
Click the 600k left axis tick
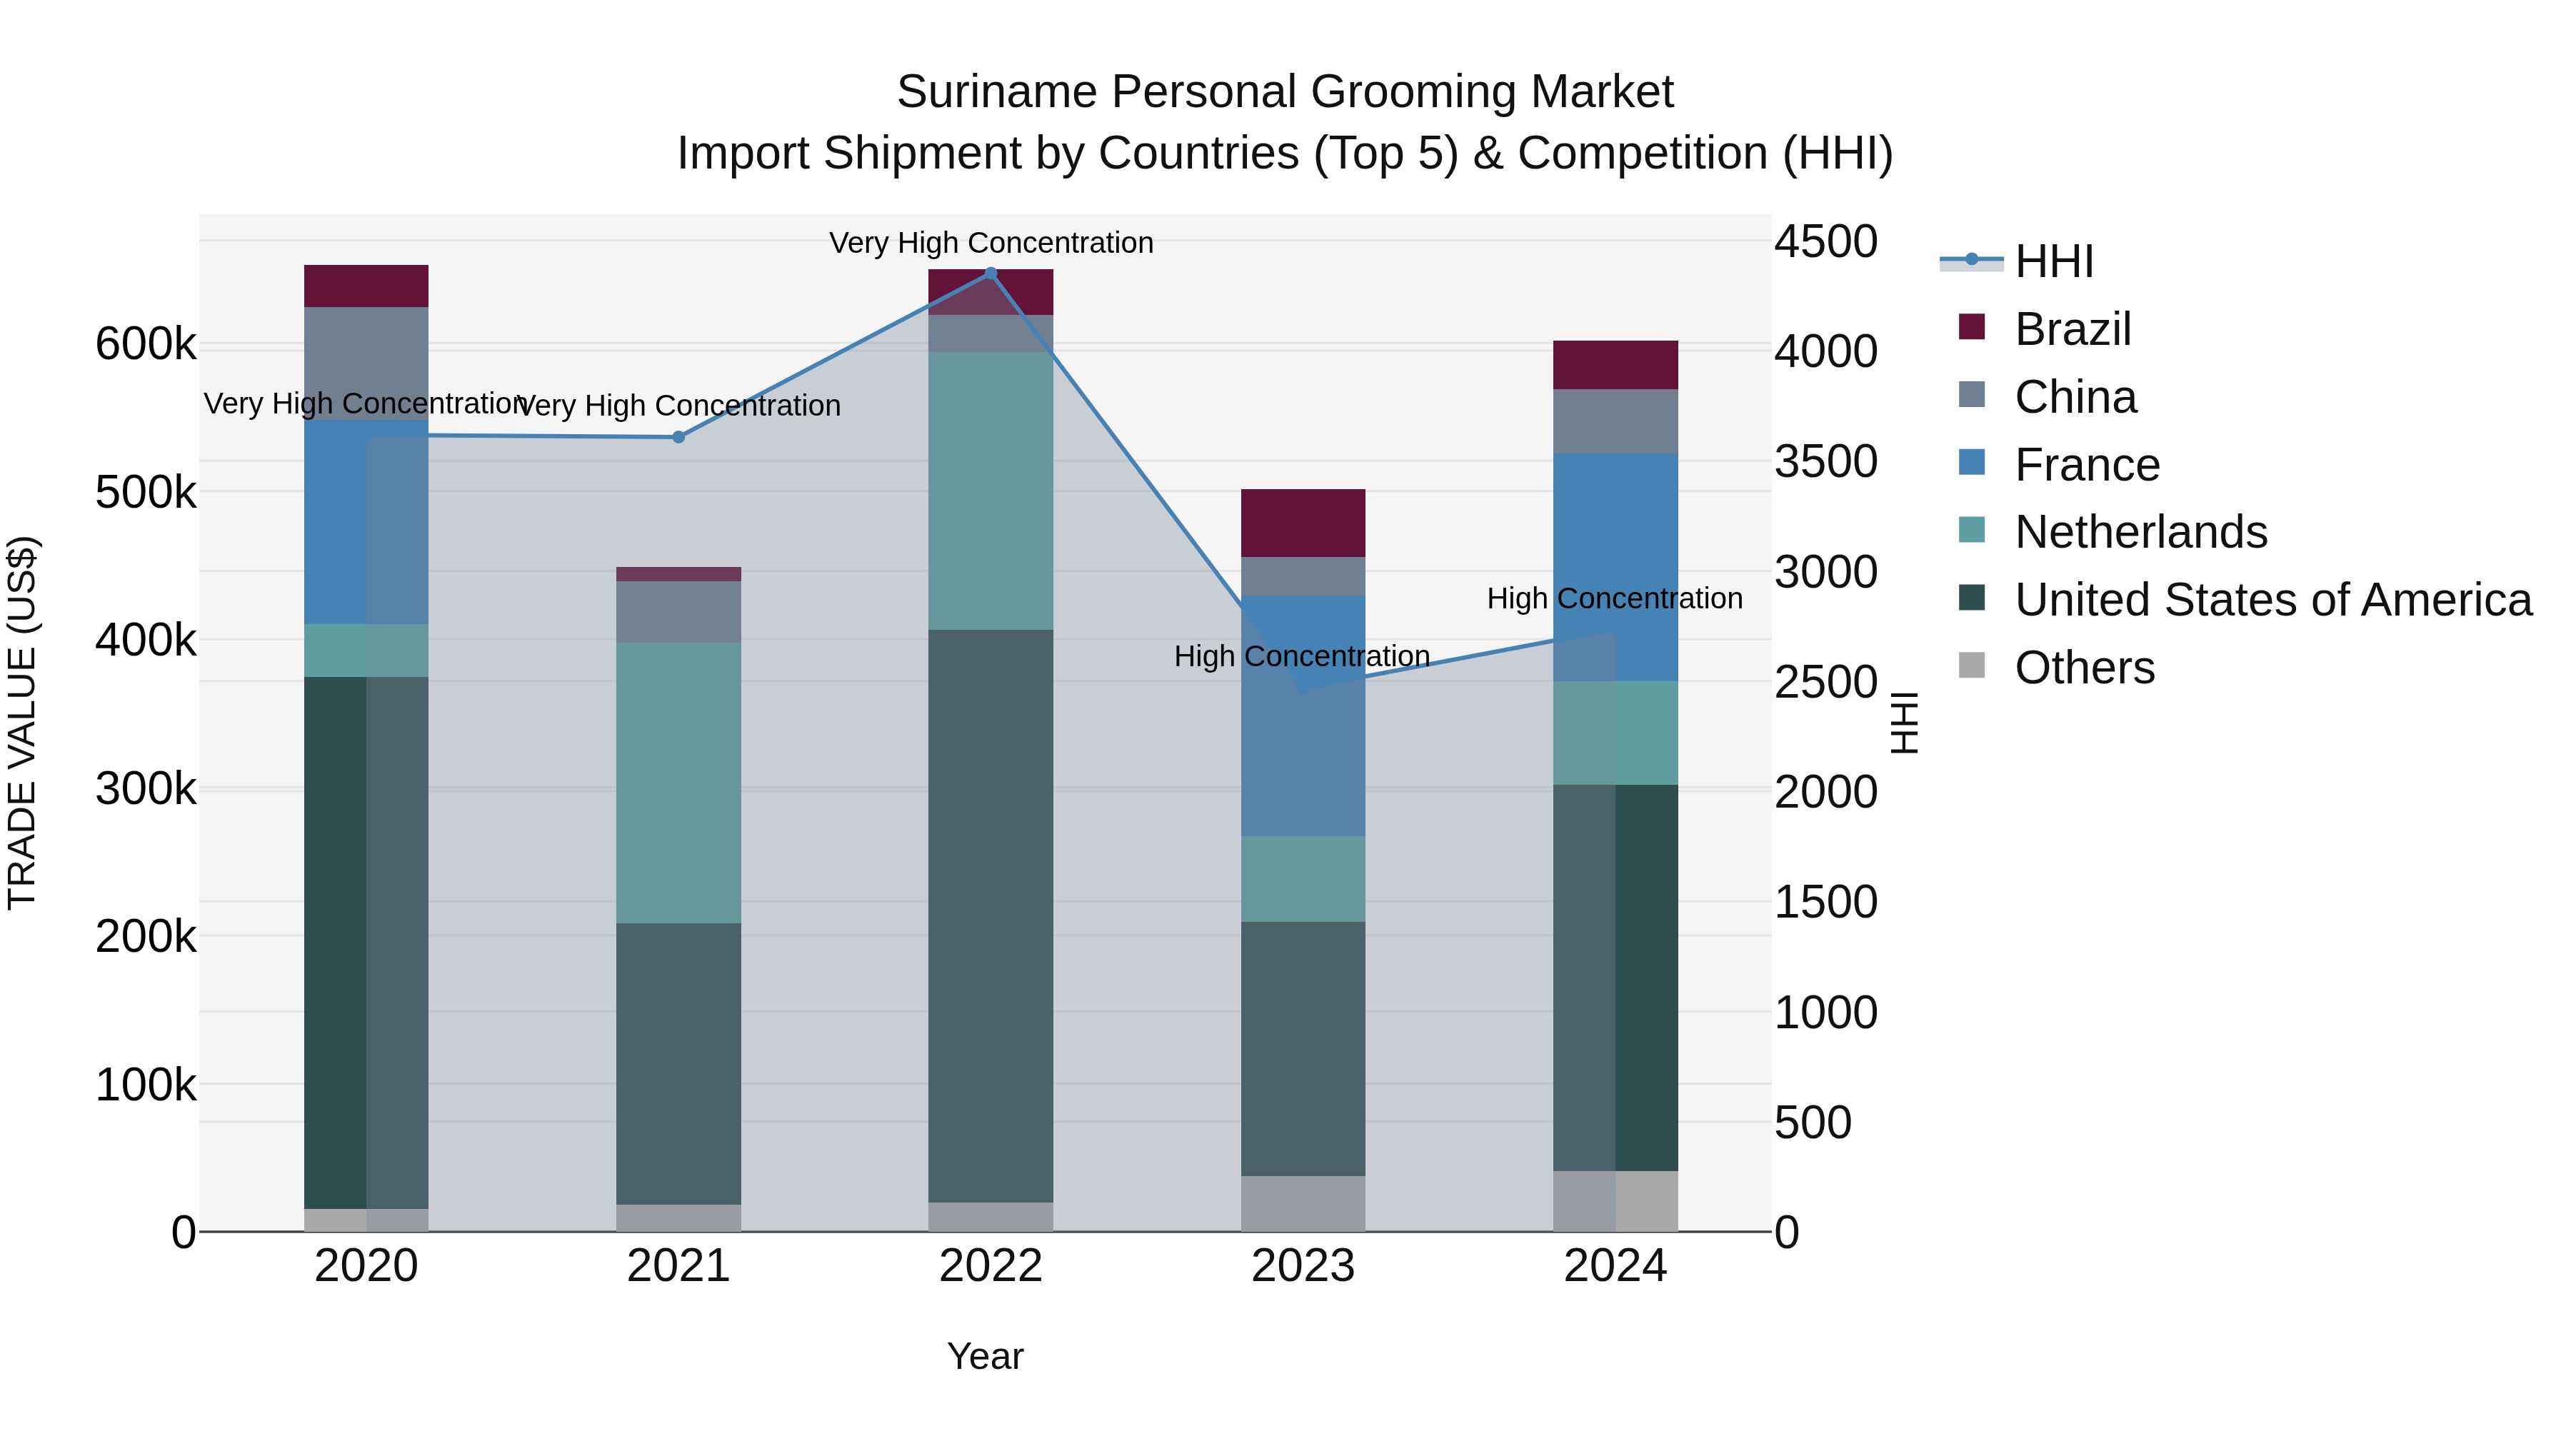(x=146, y=344)
